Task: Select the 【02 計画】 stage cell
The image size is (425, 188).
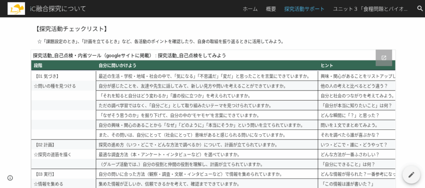Action: [46, 144]
